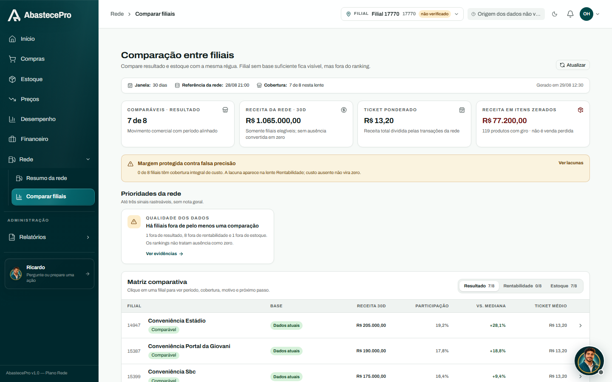Click the PARTICIPAÇÃO column header
The height and width of the screenshot is (382, 612).
pyautogui.click(x=432, y=306)
